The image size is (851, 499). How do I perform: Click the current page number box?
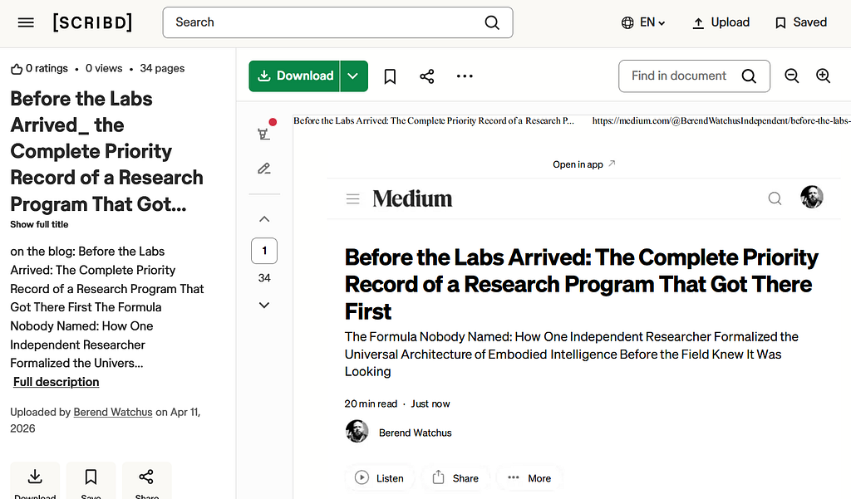264,251
